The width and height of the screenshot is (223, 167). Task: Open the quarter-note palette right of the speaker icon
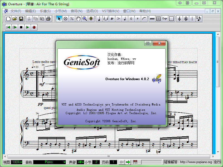(99, 19)
